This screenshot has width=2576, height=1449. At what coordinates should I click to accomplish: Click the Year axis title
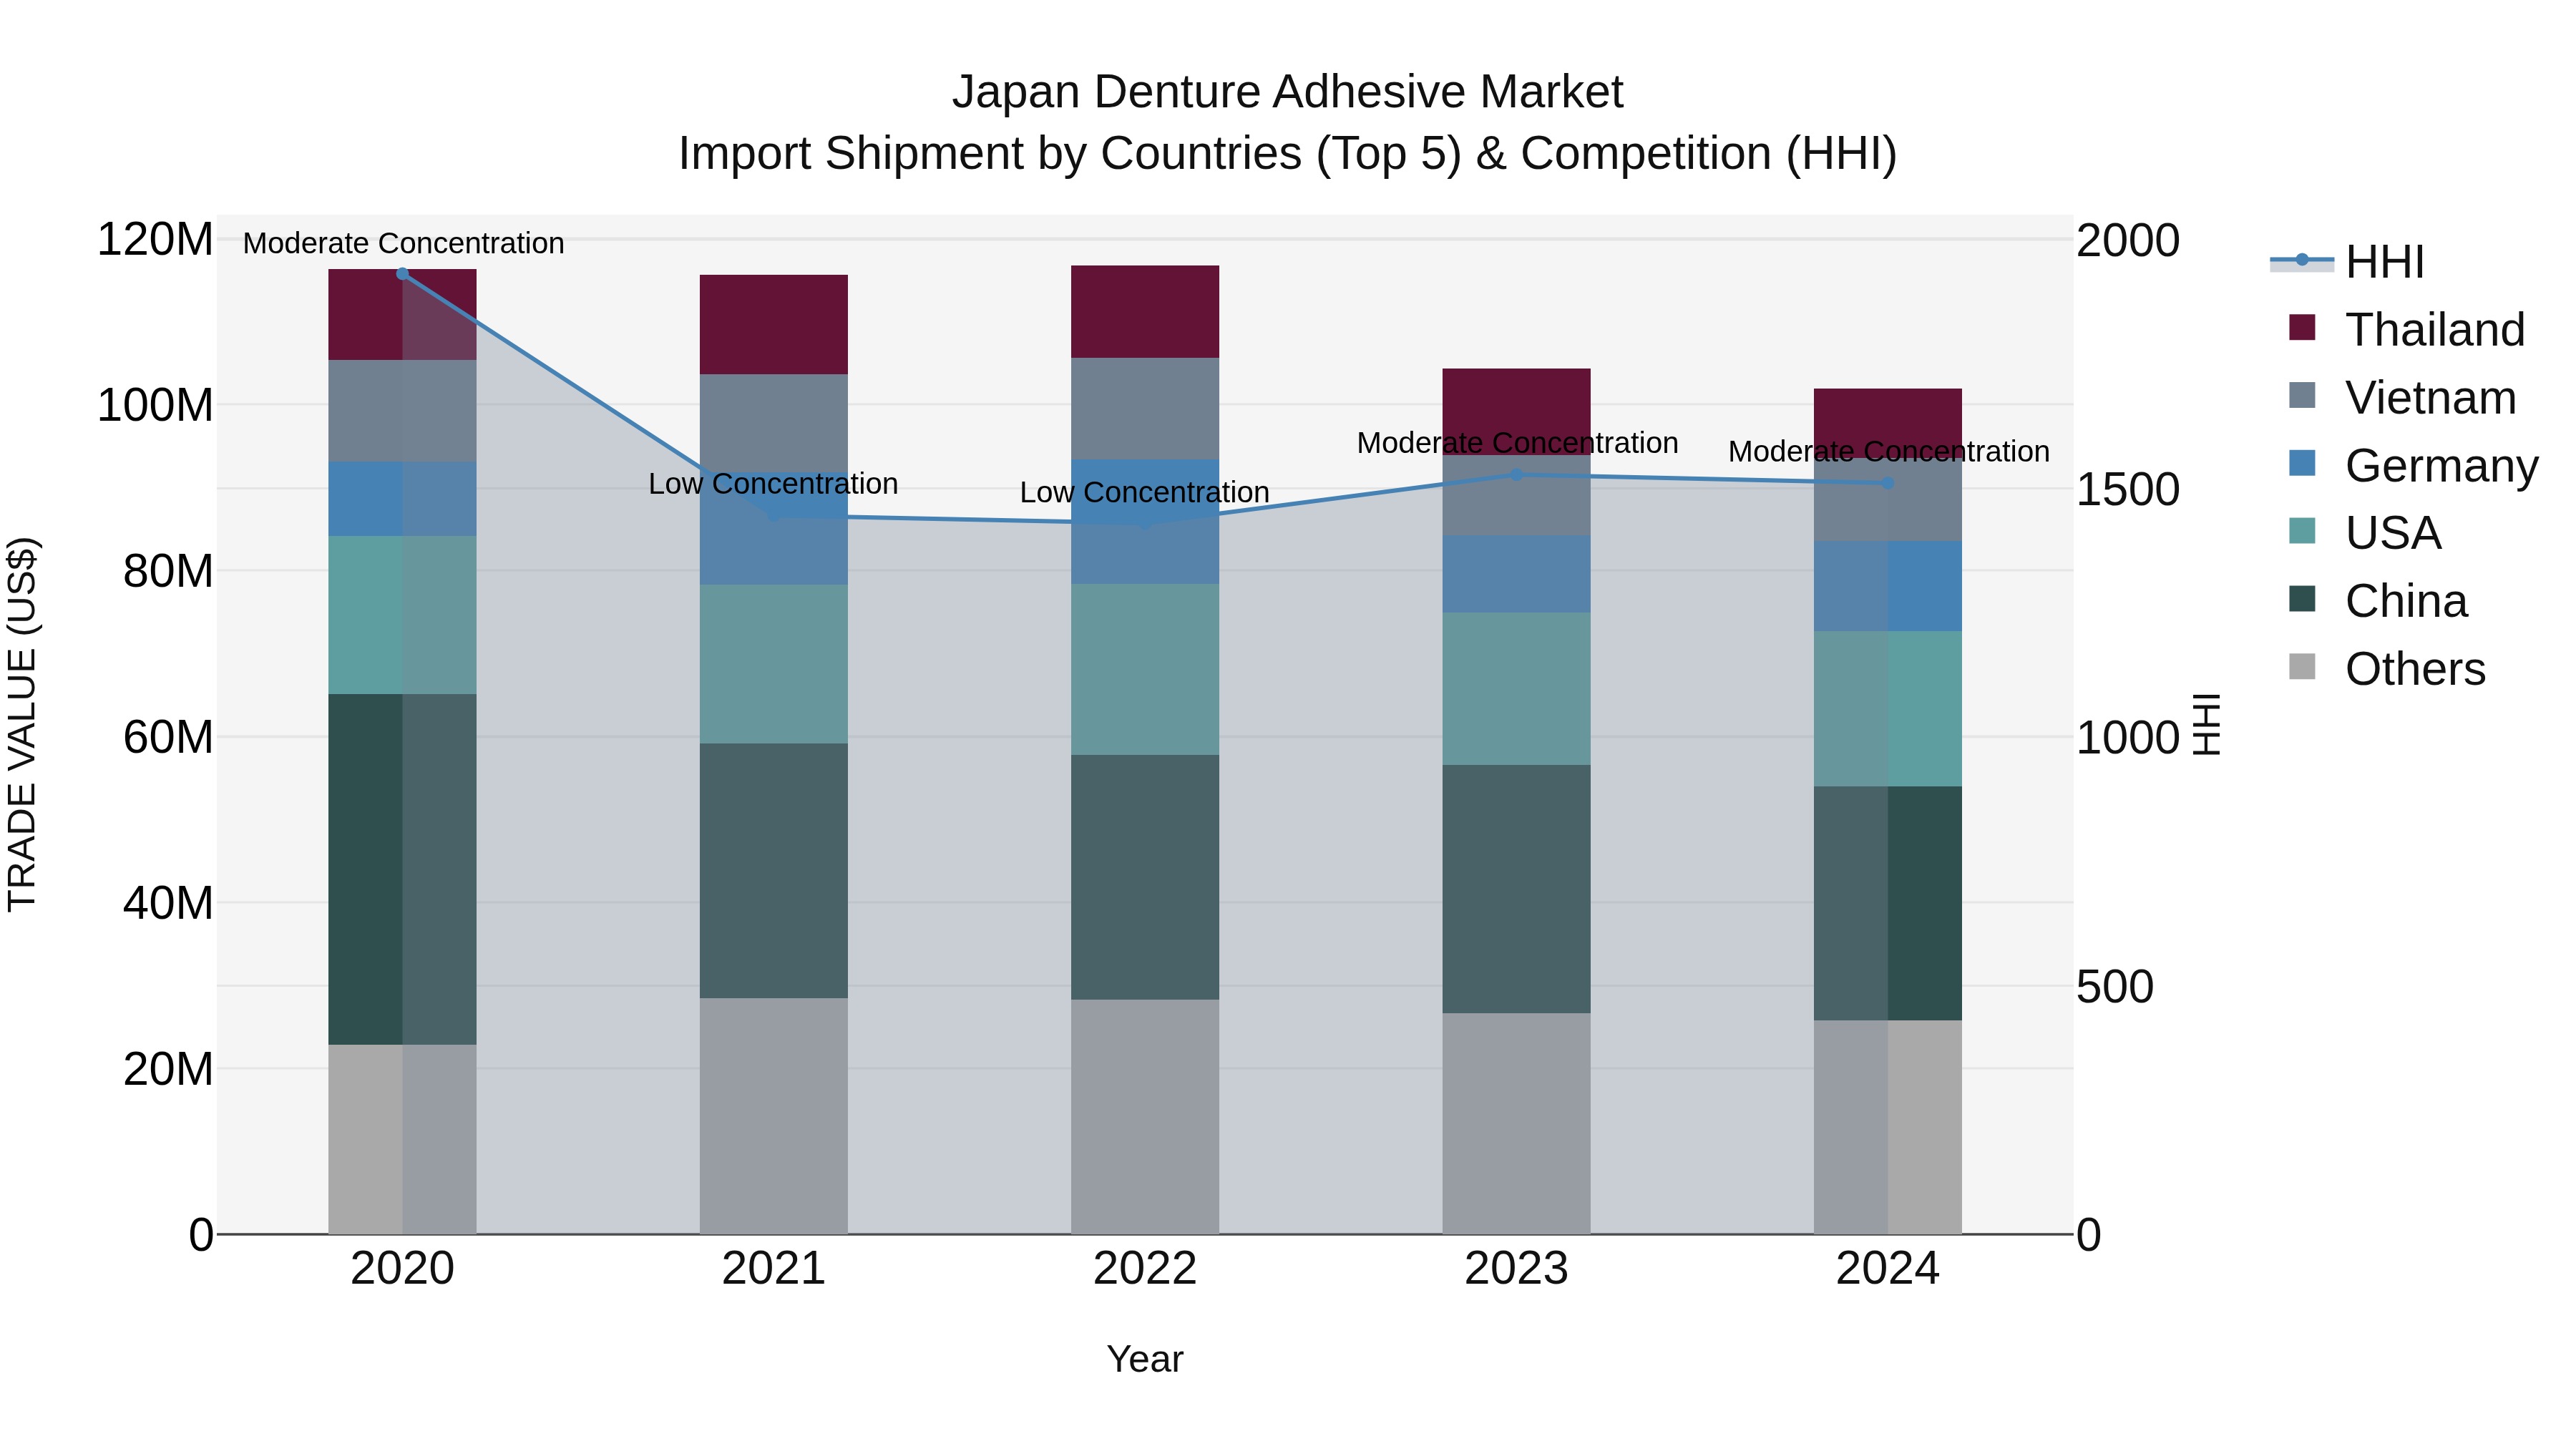pos(1145,1360)
